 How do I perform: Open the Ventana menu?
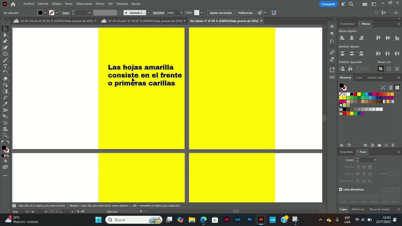coord(122,4)
